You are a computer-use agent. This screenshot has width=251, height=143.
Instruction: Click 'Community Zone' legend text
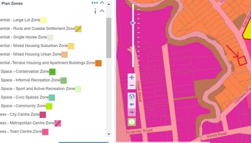[30, 106]
